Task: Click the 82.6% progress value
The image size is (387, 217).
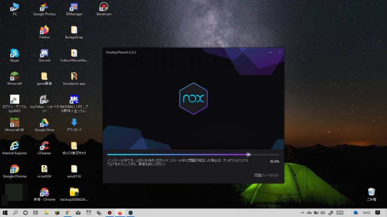Action: click(274, 161)
